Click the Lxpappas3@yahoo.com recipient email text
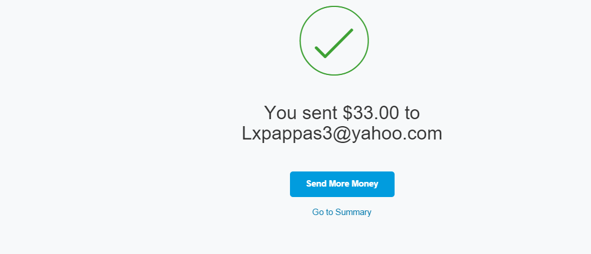 point(342,134)
